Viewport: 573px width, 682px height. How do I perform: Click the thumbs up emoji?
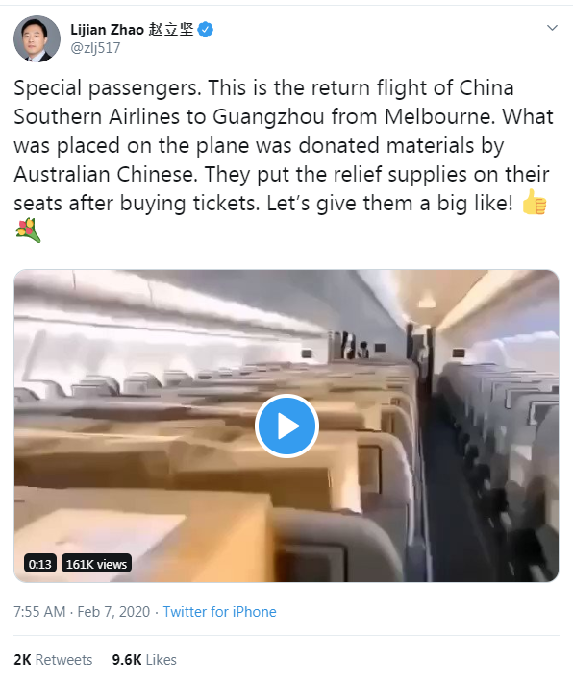coord(535,202)
